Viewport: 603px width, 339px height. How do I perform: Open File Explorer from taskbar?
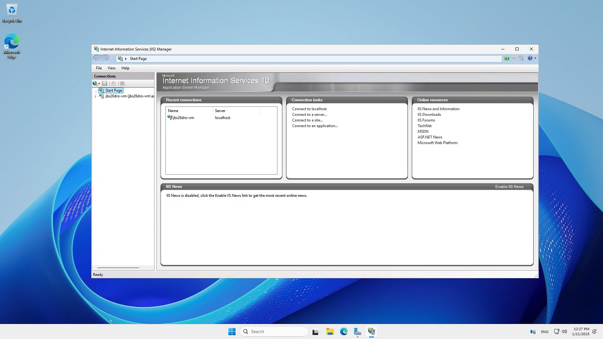click(330, 331)
